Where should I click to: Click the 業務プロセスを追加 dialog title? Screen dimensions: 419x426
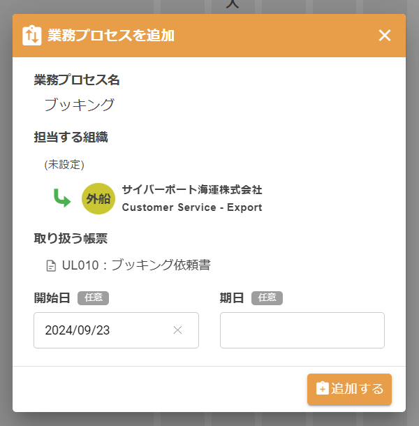tap(111, 36)
